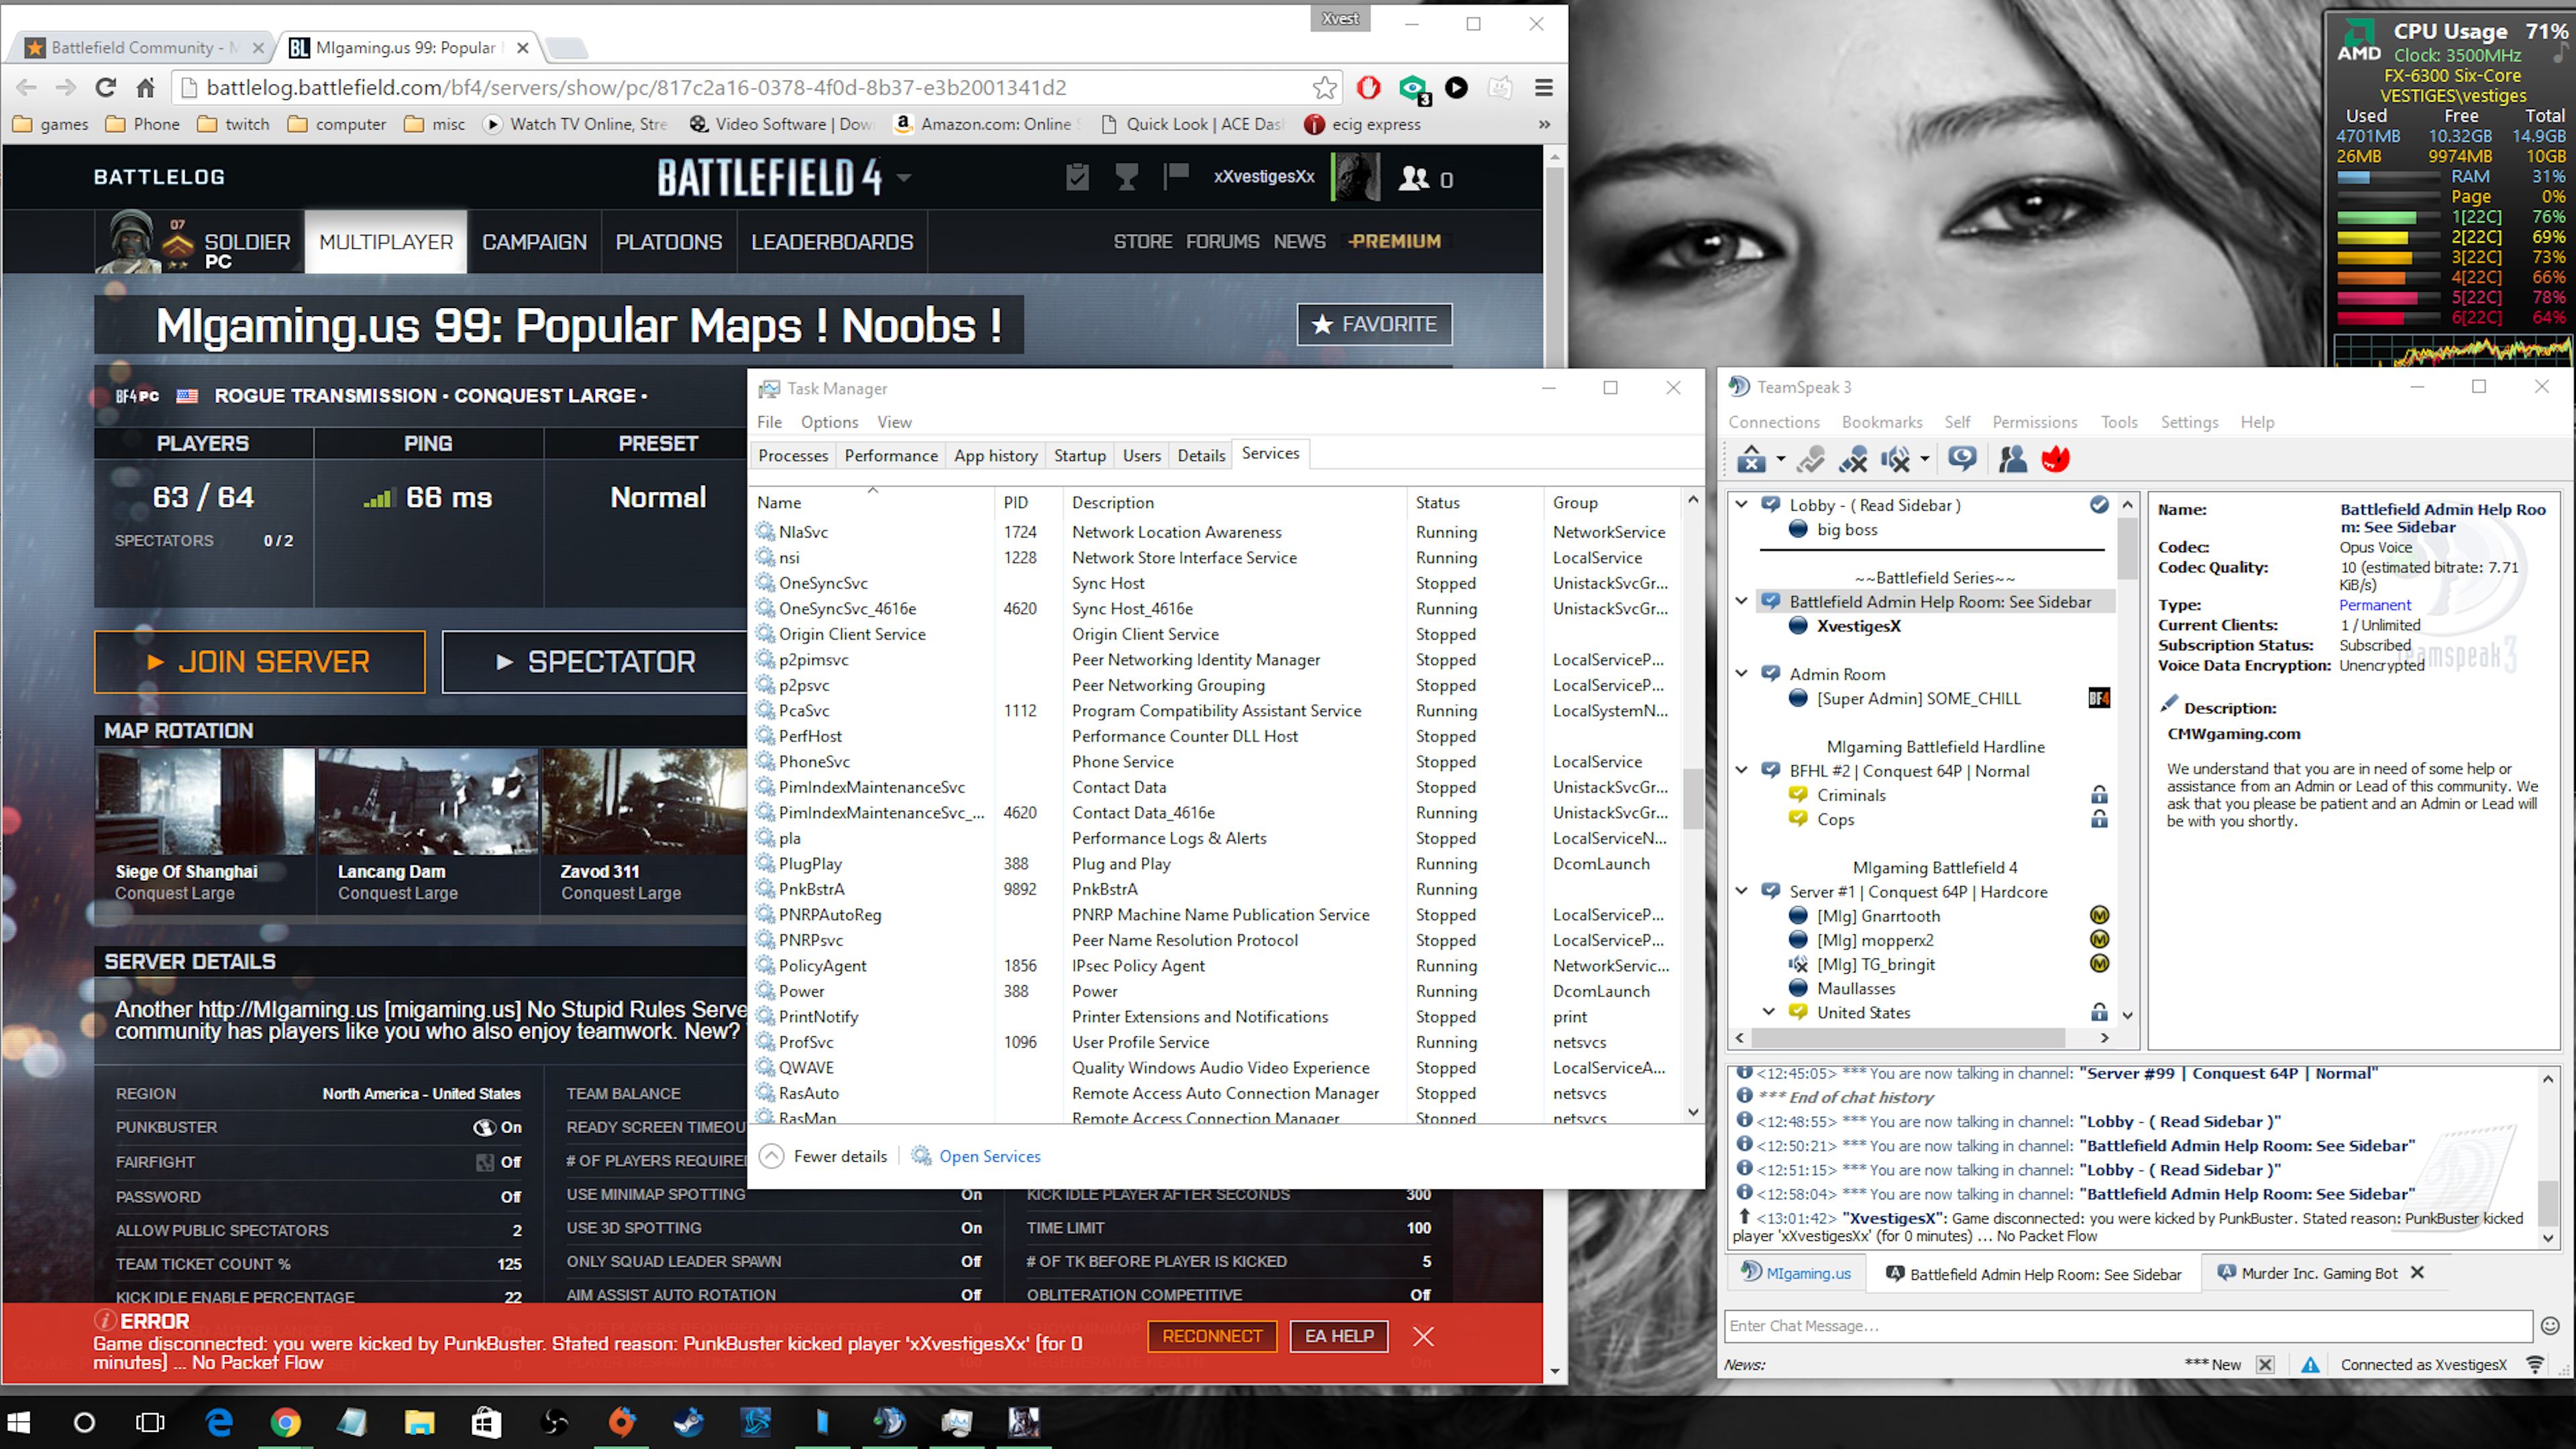Image resolution: width=2576 pixels, height=1449 pixels.
Task: Collapse the United States sub-channel
Action: [1769, 1012]
